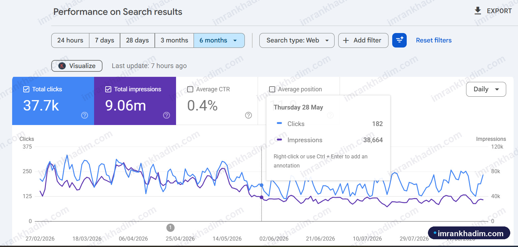Click the help icon in Total impressions card

coord(167,115)
